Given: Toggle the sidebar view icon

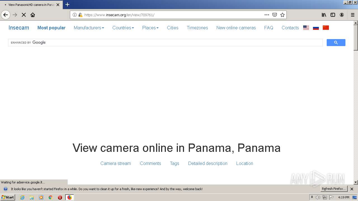Looking at the screenshot, I should tap(333, 15).
